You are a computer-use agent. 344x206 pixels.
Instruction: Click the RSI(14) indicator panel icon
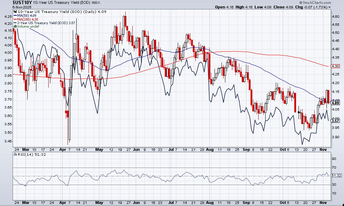pyautogui.click(x=15, y=154)
